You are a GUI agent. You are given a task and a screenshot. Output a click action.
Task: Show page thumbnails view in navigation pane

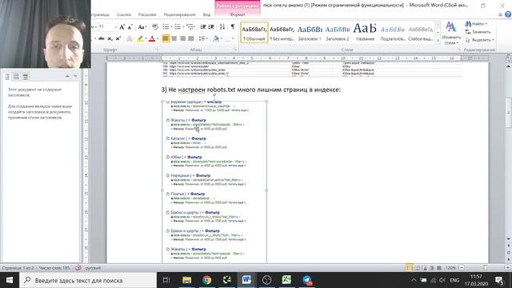click(x=16, y=77)
